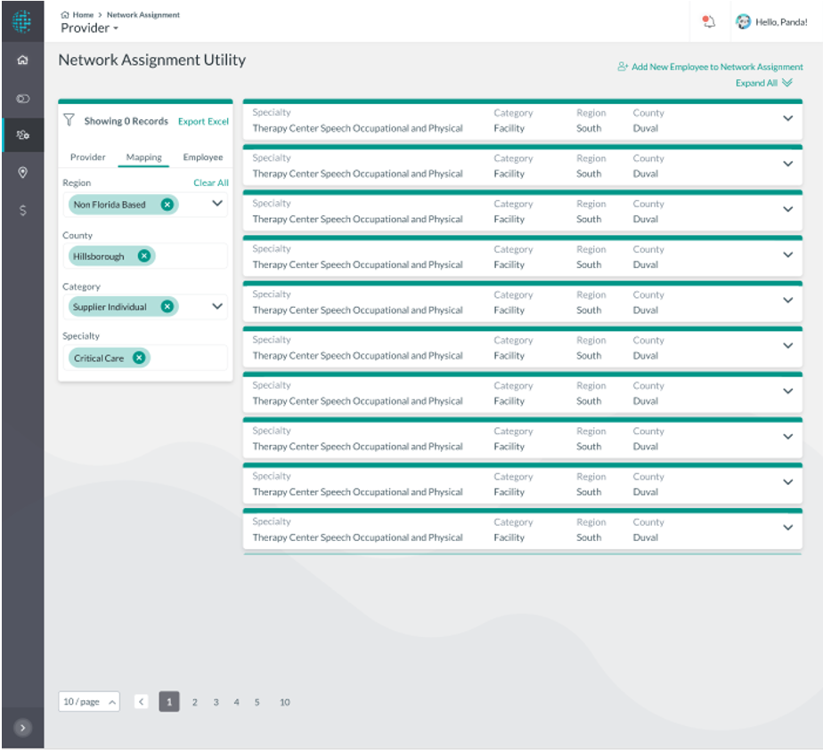
Task: Click the application globe logo
Action: coord(22,21)
